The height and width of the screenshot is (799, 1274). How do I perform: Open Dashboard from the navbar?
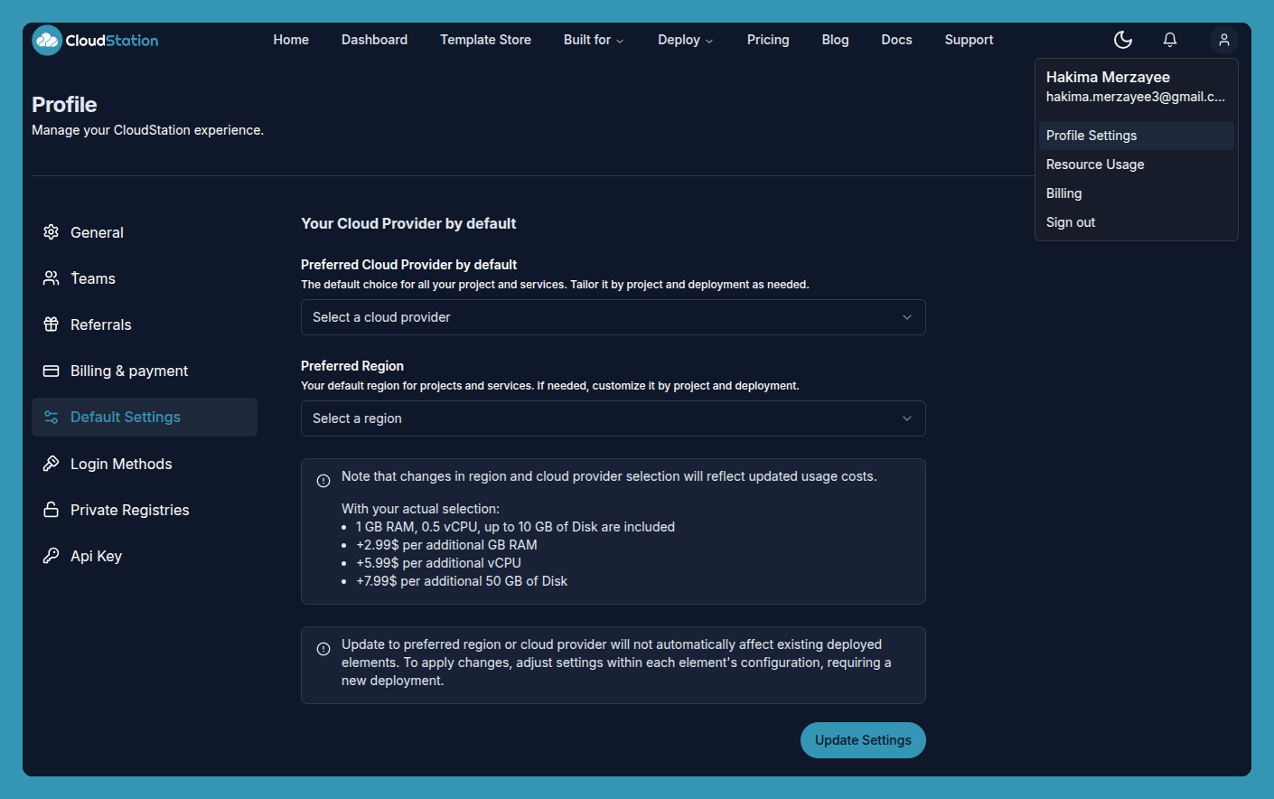coord(374,40)
